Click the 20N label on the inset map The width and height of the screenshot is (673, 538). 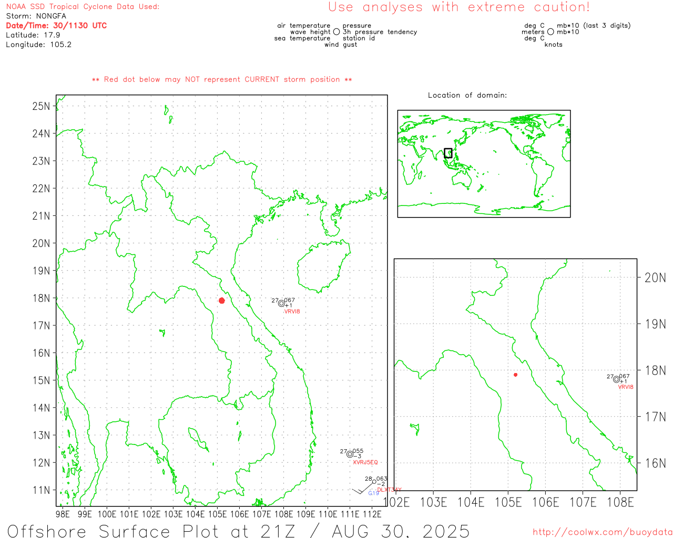pos(655,278)
